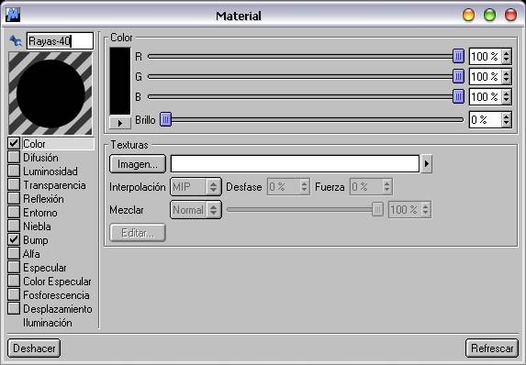Click the arrow button right of texture path field

point(426,164)
